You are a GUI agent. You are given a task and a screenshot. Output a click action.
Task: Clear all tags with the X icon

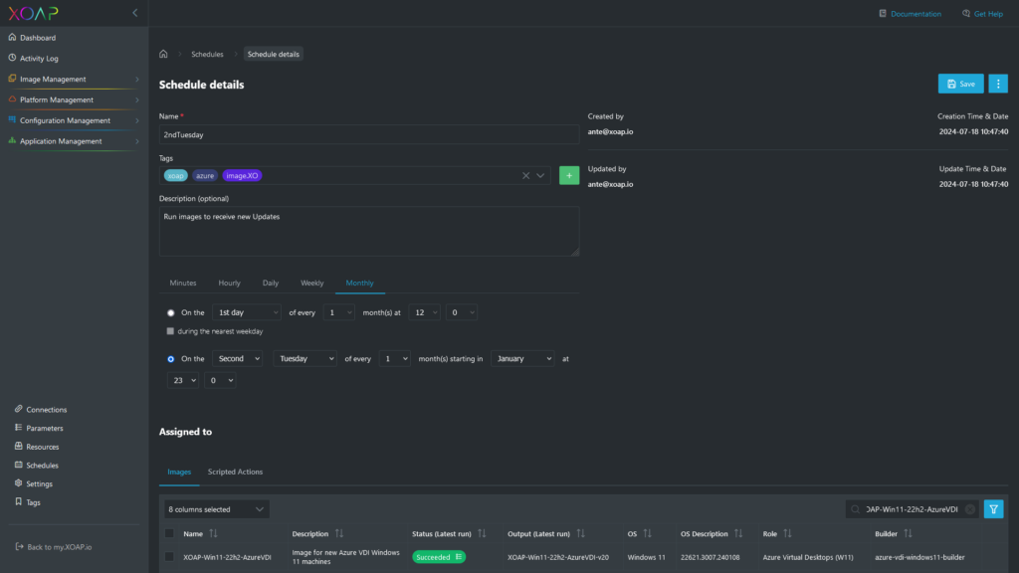click(525, 176)
